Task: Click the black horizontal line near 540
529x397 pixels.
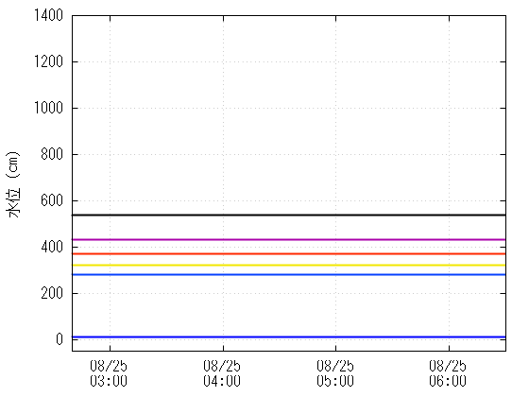Action: (289, 215)
